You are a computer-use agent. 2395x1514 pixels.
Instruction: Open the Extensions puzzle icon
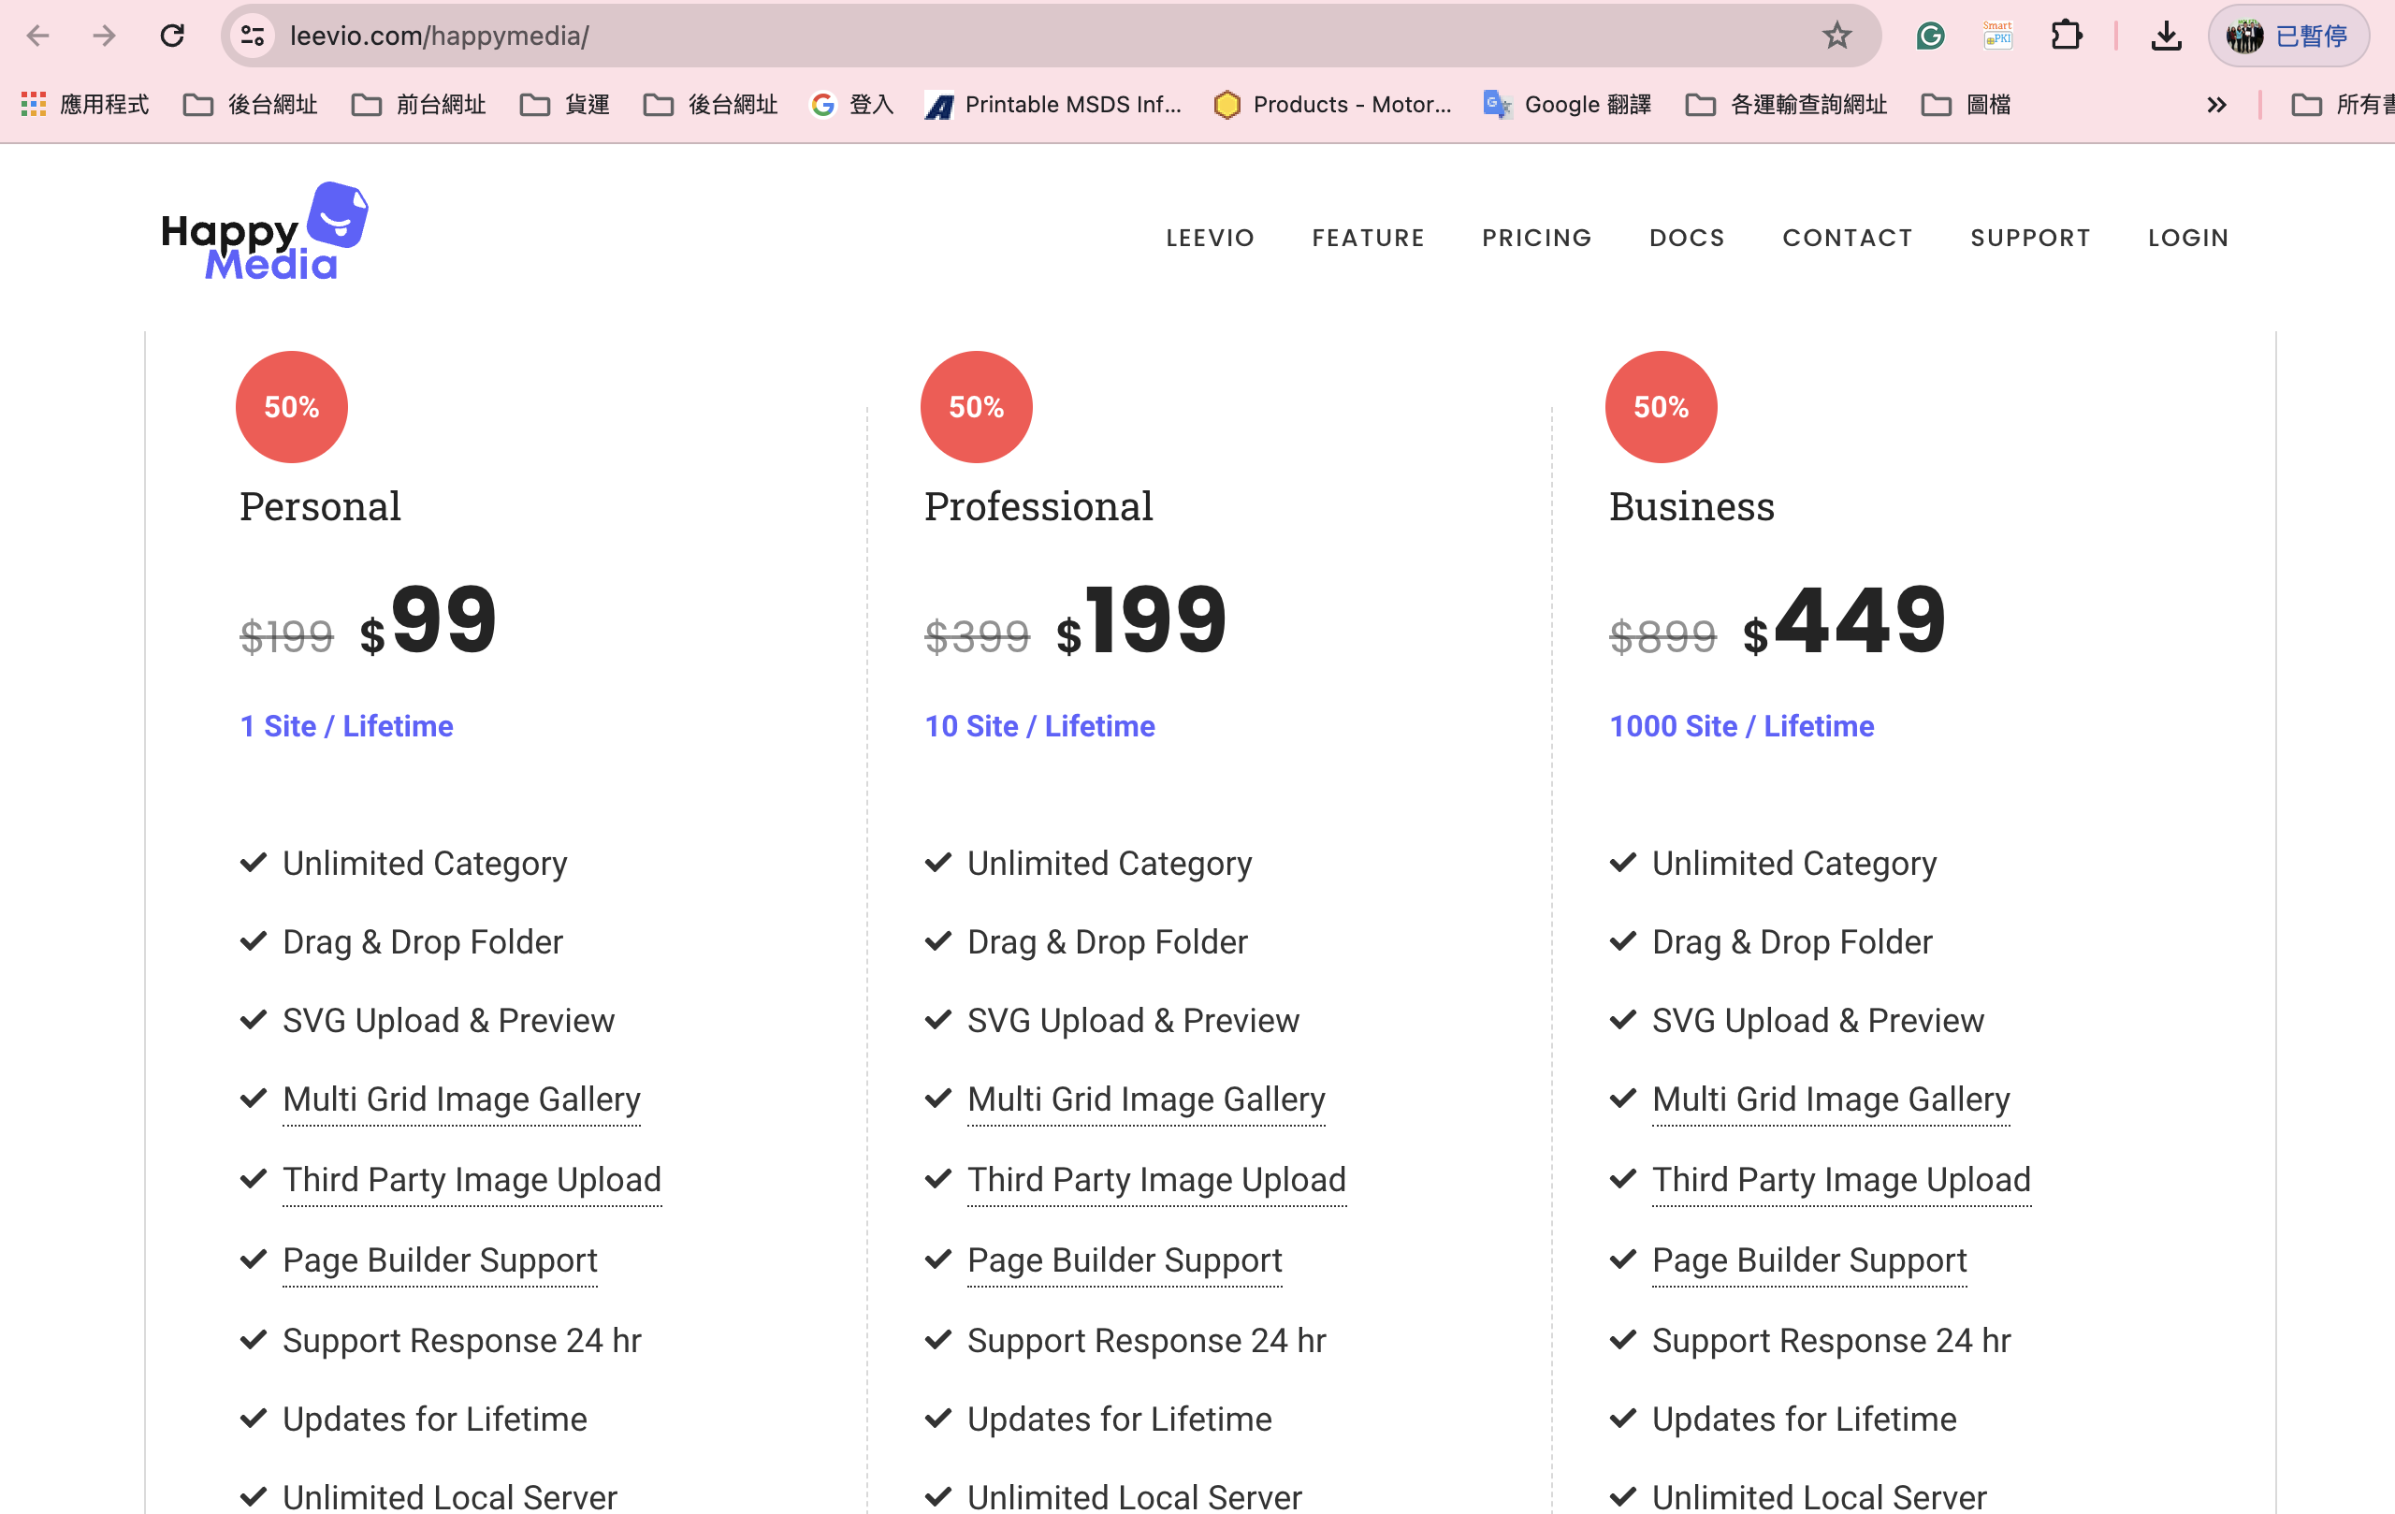click(2066, 36)
